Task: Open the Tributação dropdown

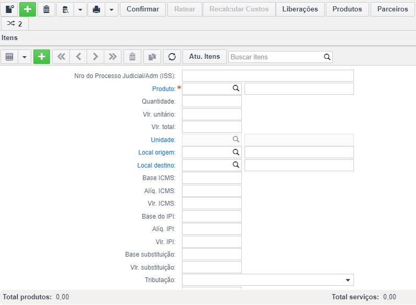Action: (268, 280)
